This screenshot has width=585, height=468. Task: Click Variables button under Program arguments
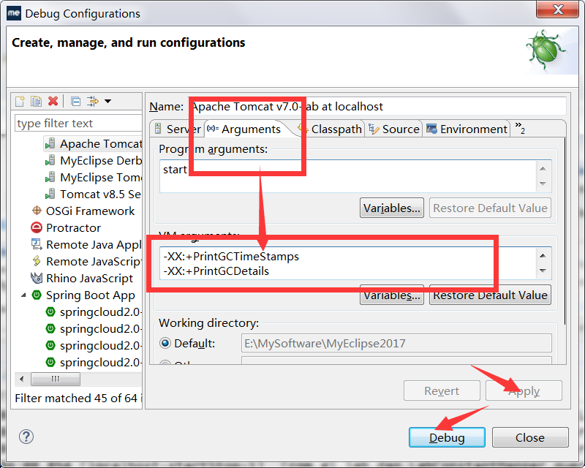point(392,208)
